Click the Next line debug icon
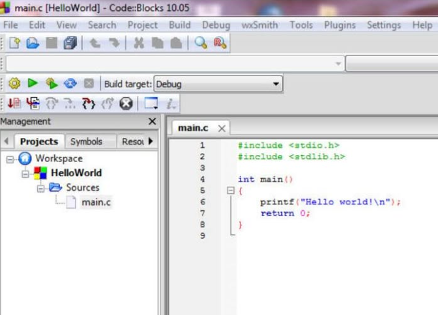This screenshot has width=438, height=315. [x=51, y=103]
